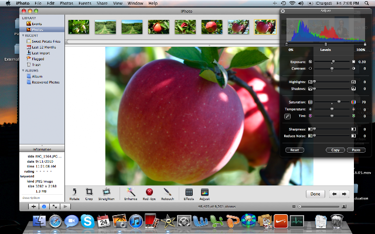Click increase saturation icon
The width and height of the screenshot is (375, 234).
click(353, 102)
